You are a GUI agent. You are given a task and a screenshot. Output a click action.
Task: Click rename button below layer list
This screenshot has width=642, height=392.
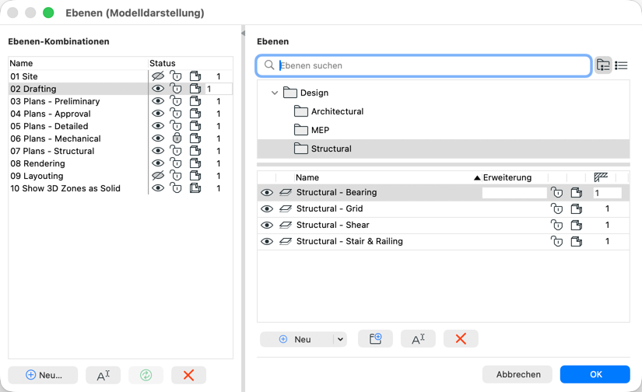click(418, 339)
